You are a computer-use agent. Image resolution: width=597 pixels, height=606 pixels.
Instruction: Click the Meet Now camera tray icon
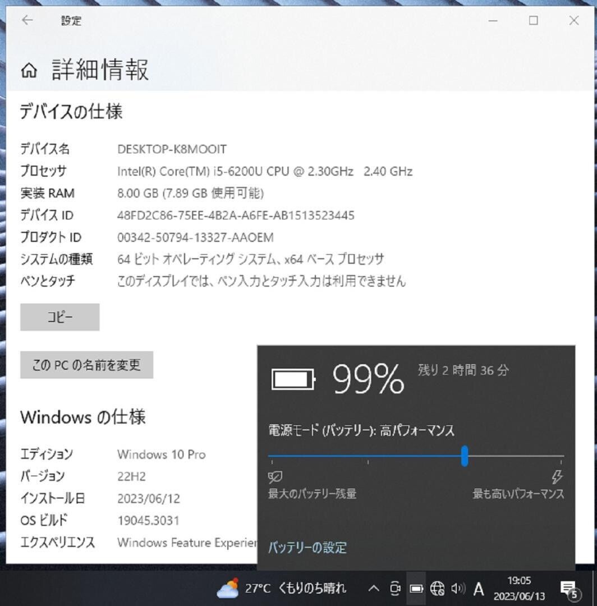pyautogui.click(x=395, y=588)
